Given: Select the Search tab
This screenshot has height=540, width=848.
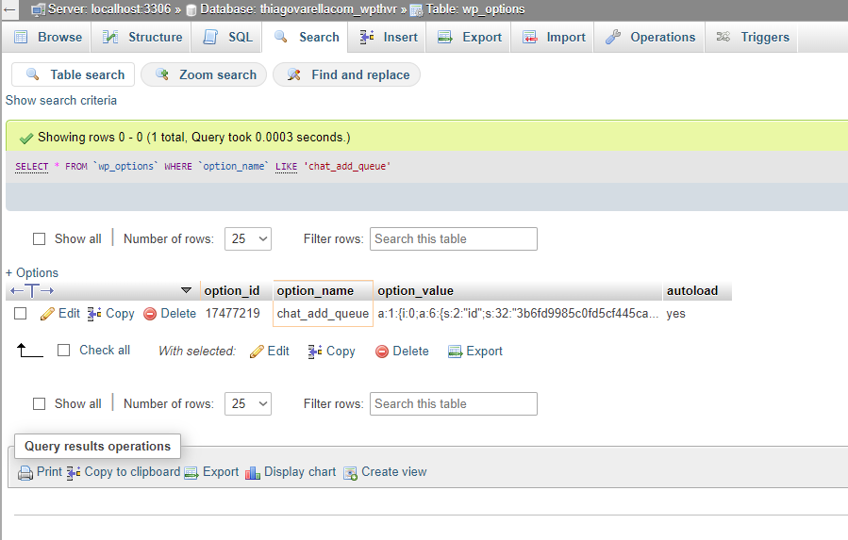Looking at the screenshot, I should point(307,38).
